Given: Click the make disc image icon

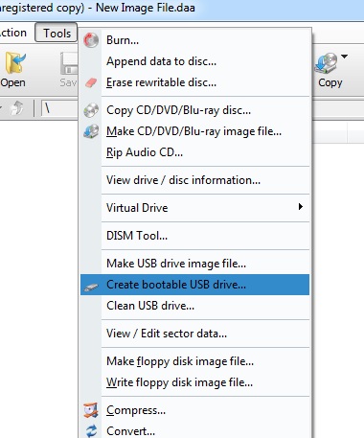Looking at the screenshot, I should (91, 131).
